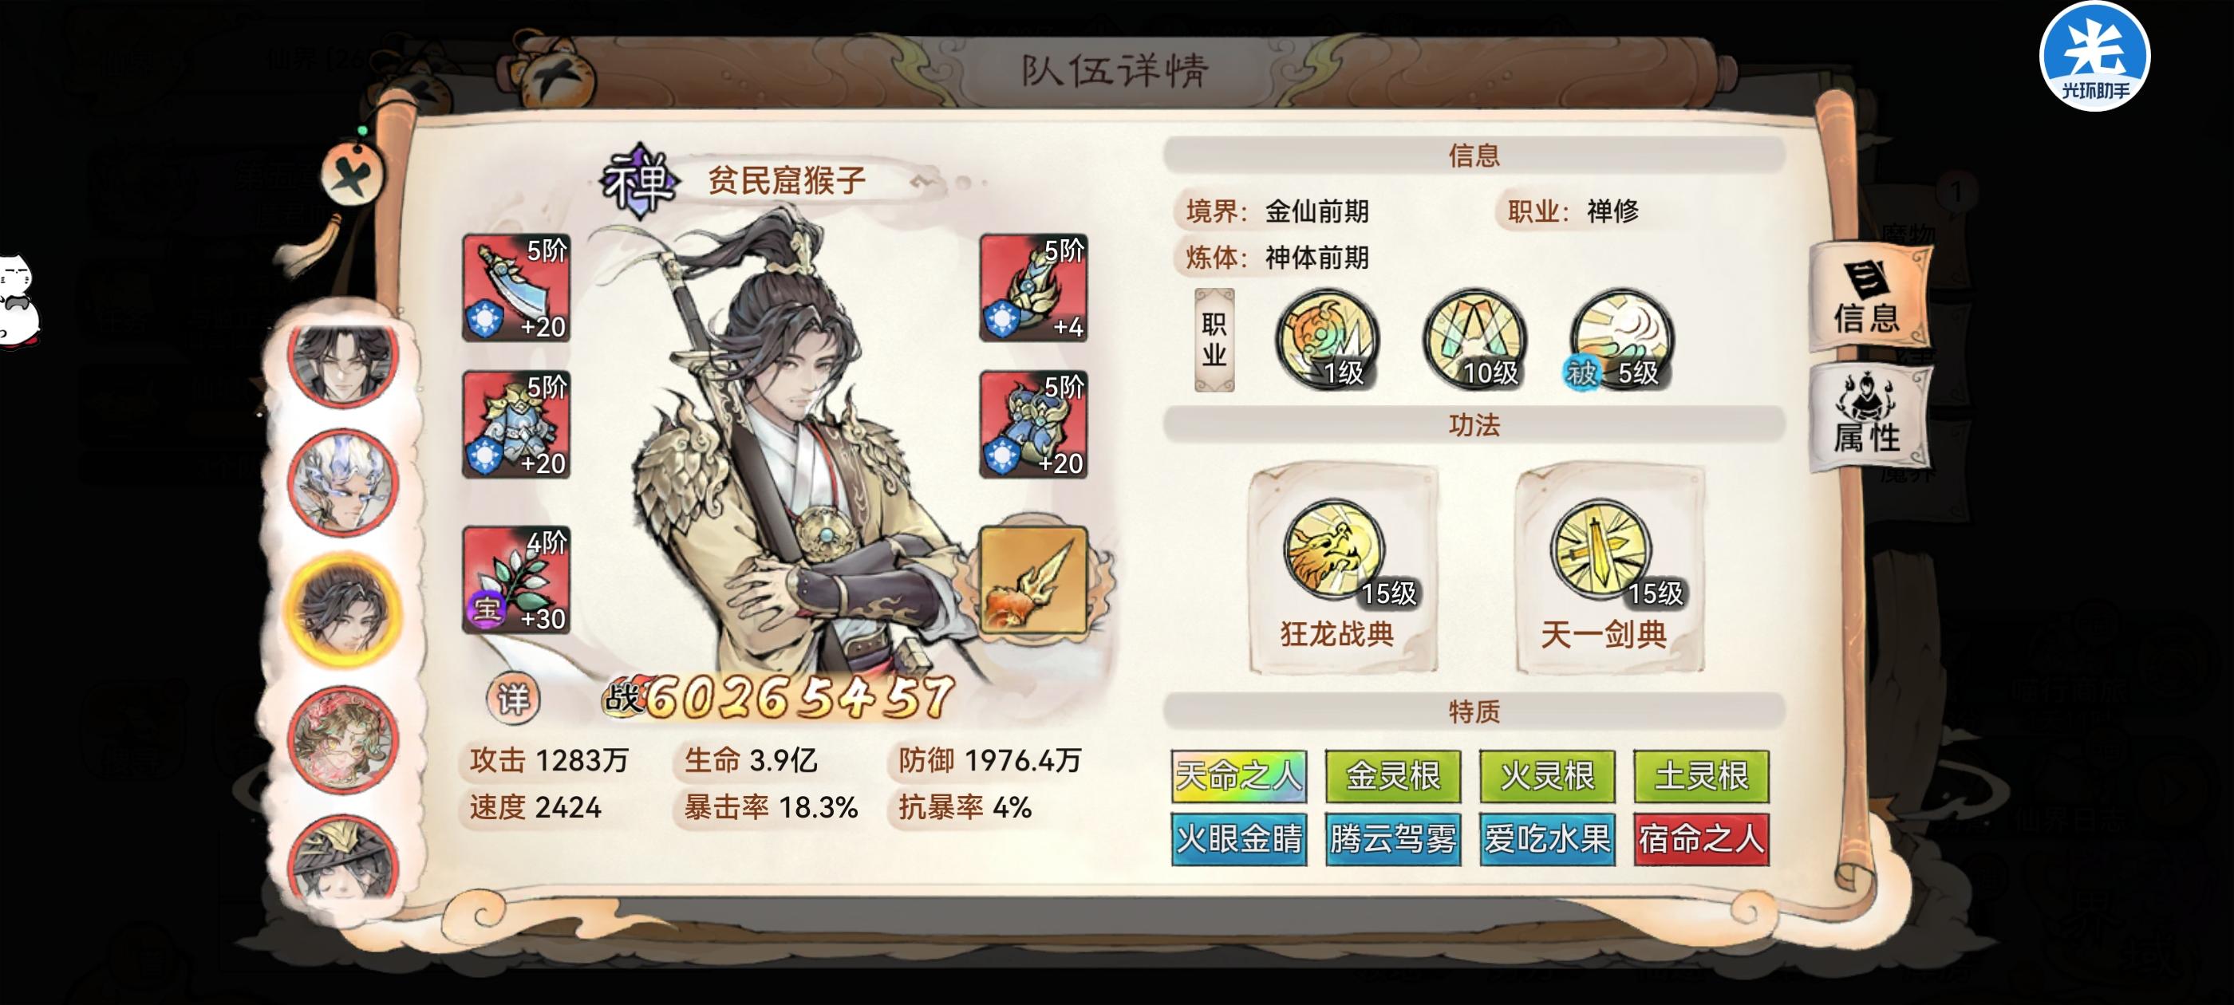Open details with the 详 button
Image resolution: width=2234 pixels, height=1005 pixels.
pos(512,698)
